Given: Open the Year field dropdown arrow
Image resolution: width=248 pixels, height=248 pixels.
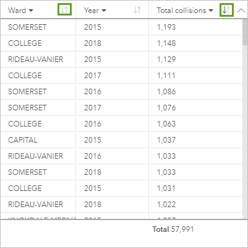Looking at the screenshot, I should click(104, 11).
